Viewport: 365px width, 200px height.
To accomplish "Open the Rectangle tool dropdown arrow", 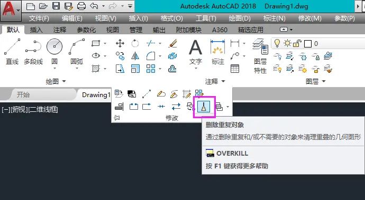I will 105,43.
